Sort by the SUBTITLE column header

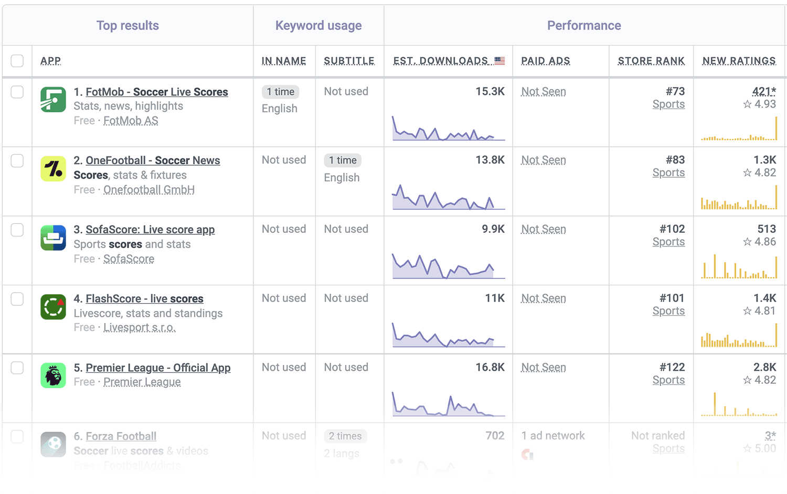tap(349, 61)
